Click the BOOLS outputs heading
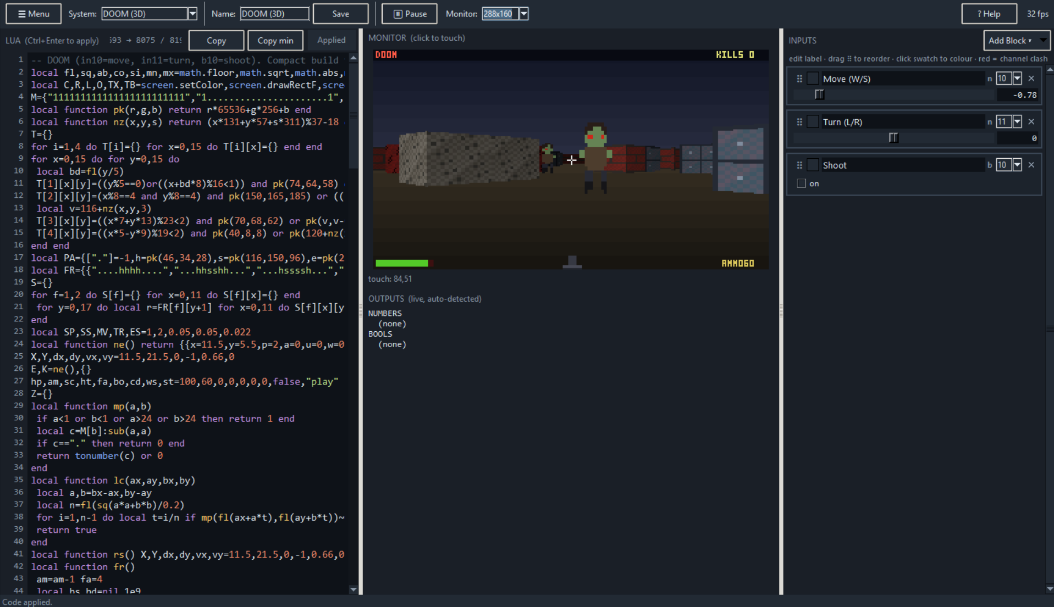 (380, 333)
